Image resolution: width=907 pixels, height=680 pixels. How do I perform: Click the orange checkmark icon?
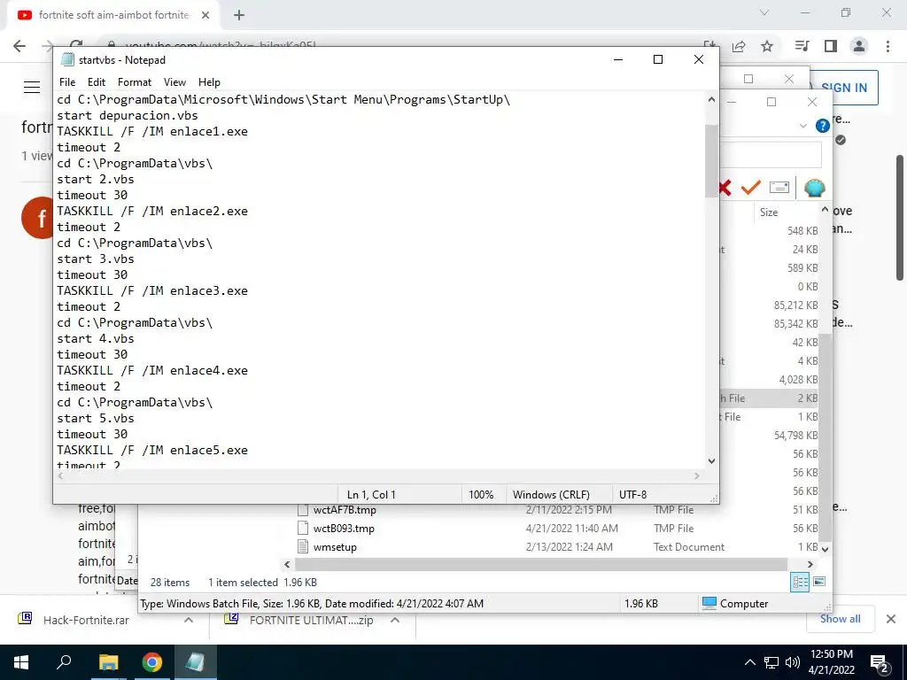(x=751, y=188)
